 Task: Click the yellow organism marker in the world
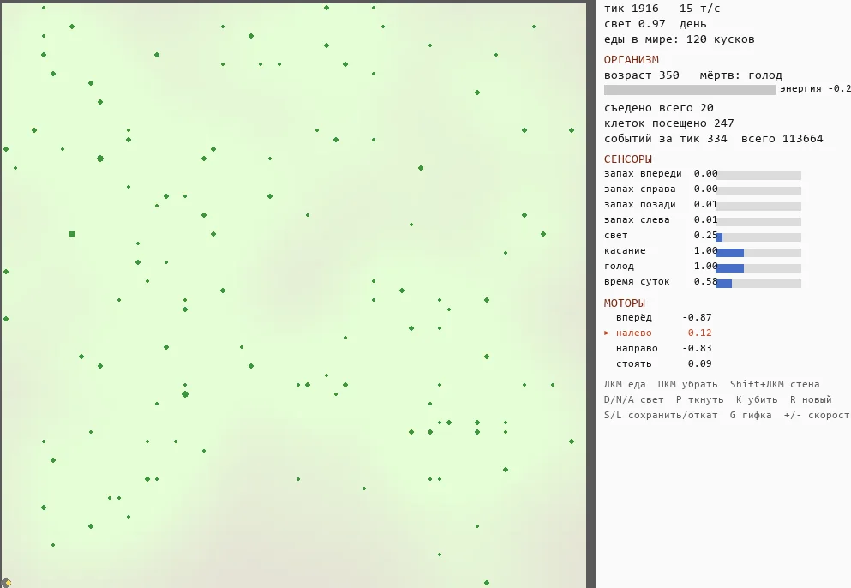point(7,583)
